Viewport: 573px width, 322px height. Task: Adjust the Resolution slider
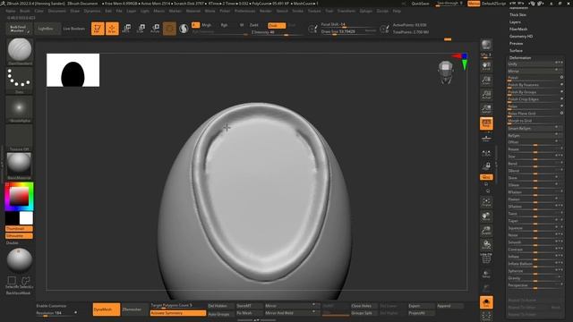tap(56, 313)
